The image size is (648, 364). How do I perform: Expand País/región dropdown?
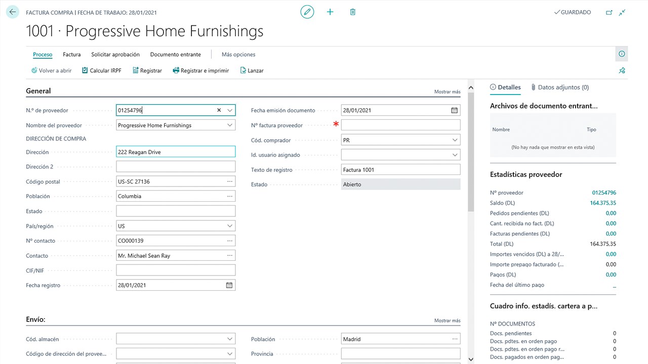tap(230, 226)
